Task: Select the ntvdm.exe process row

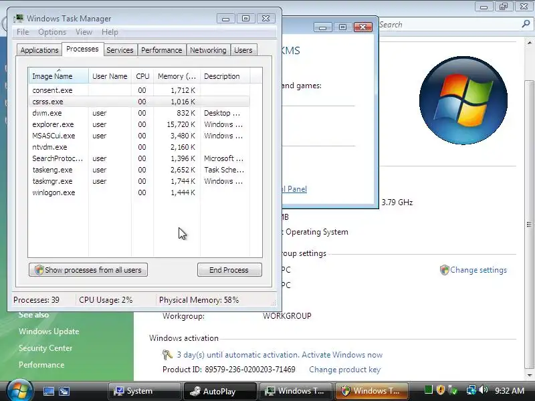Action: pyautogui.click(x=139, y=147)
